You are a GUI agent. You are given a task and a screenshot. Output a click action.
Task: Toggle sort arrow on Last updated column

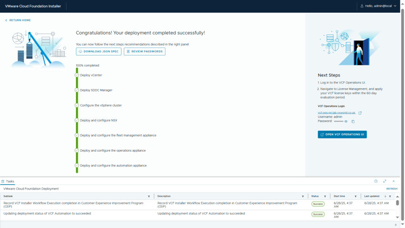385,196
